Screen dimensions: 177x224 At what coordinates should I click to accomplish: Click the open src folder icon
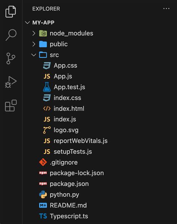(43, 55)
